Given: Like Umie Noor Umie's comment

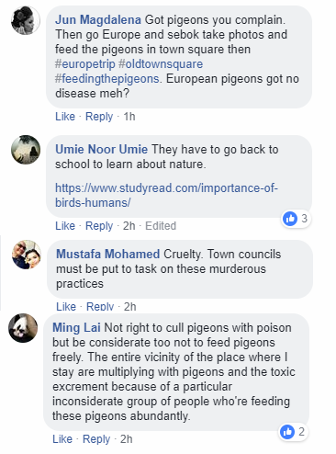Looking at the screenshot, I should pos(65,226).
